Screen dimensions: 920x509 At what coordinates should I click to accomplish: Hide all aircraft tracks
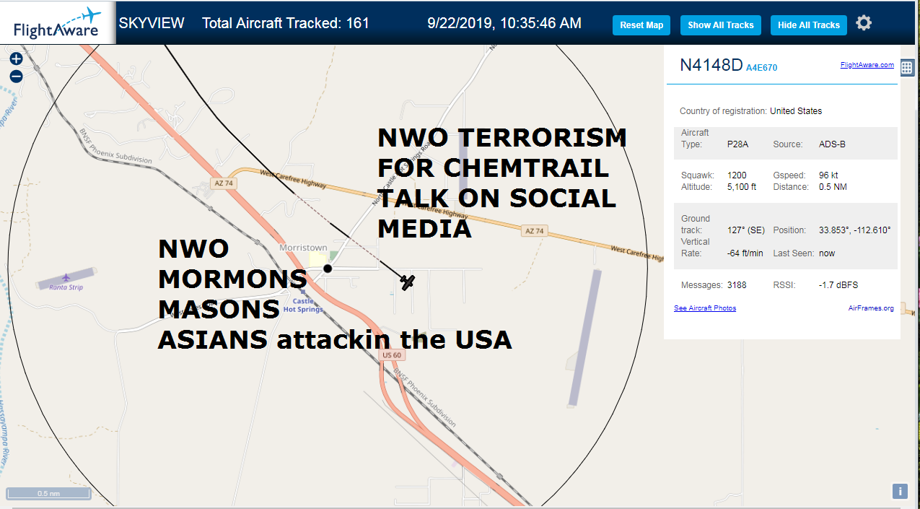[x=808, y=25]
